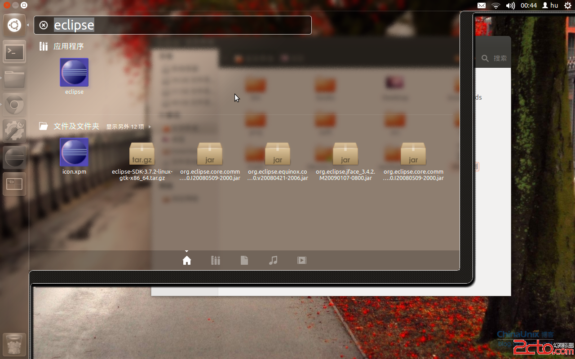Click the orange window close button

point(7,5)
